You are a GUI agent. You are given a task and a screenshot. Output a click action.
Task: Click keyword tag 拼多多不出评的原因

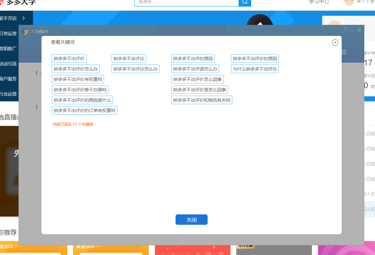click(x=193, y=59)
